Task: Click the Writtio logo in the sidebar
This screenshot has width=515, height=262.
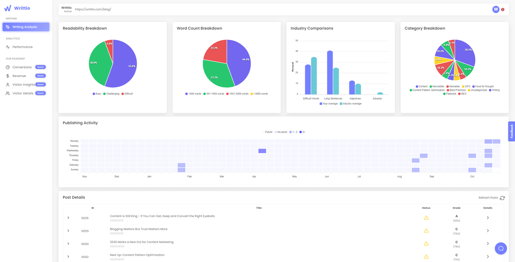Action: pyautogui.click(x=17, y=8)
